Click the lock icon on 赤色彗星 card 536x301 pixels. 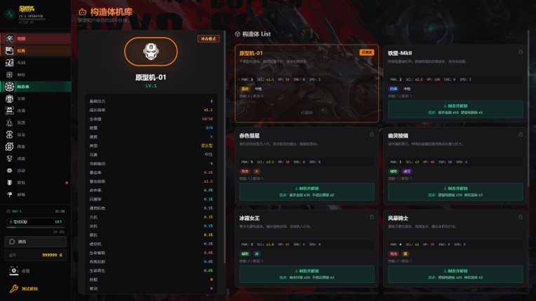[372, 134]
